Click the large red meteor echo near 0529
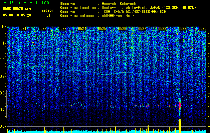The height and width of the screenshot is (133, 210). pos(180,105)
